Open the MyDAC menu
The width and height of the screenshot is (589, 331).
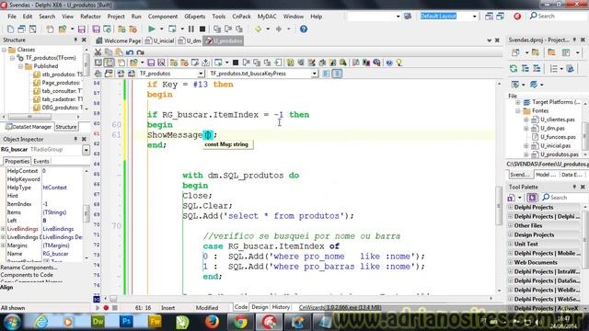coord(267,17)
